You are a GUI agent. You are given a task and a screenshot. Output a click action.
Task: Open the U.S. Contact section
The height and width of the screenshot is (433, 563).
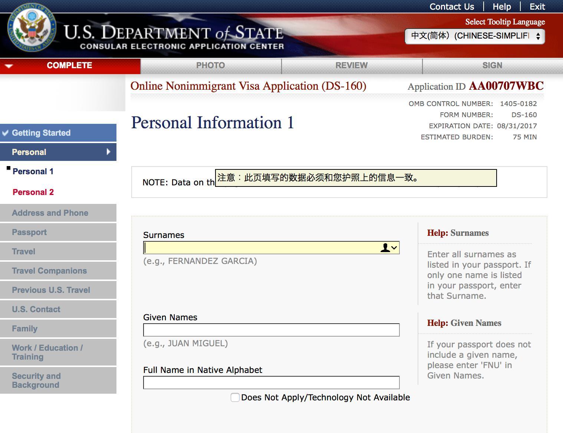[x=58, y=309]
